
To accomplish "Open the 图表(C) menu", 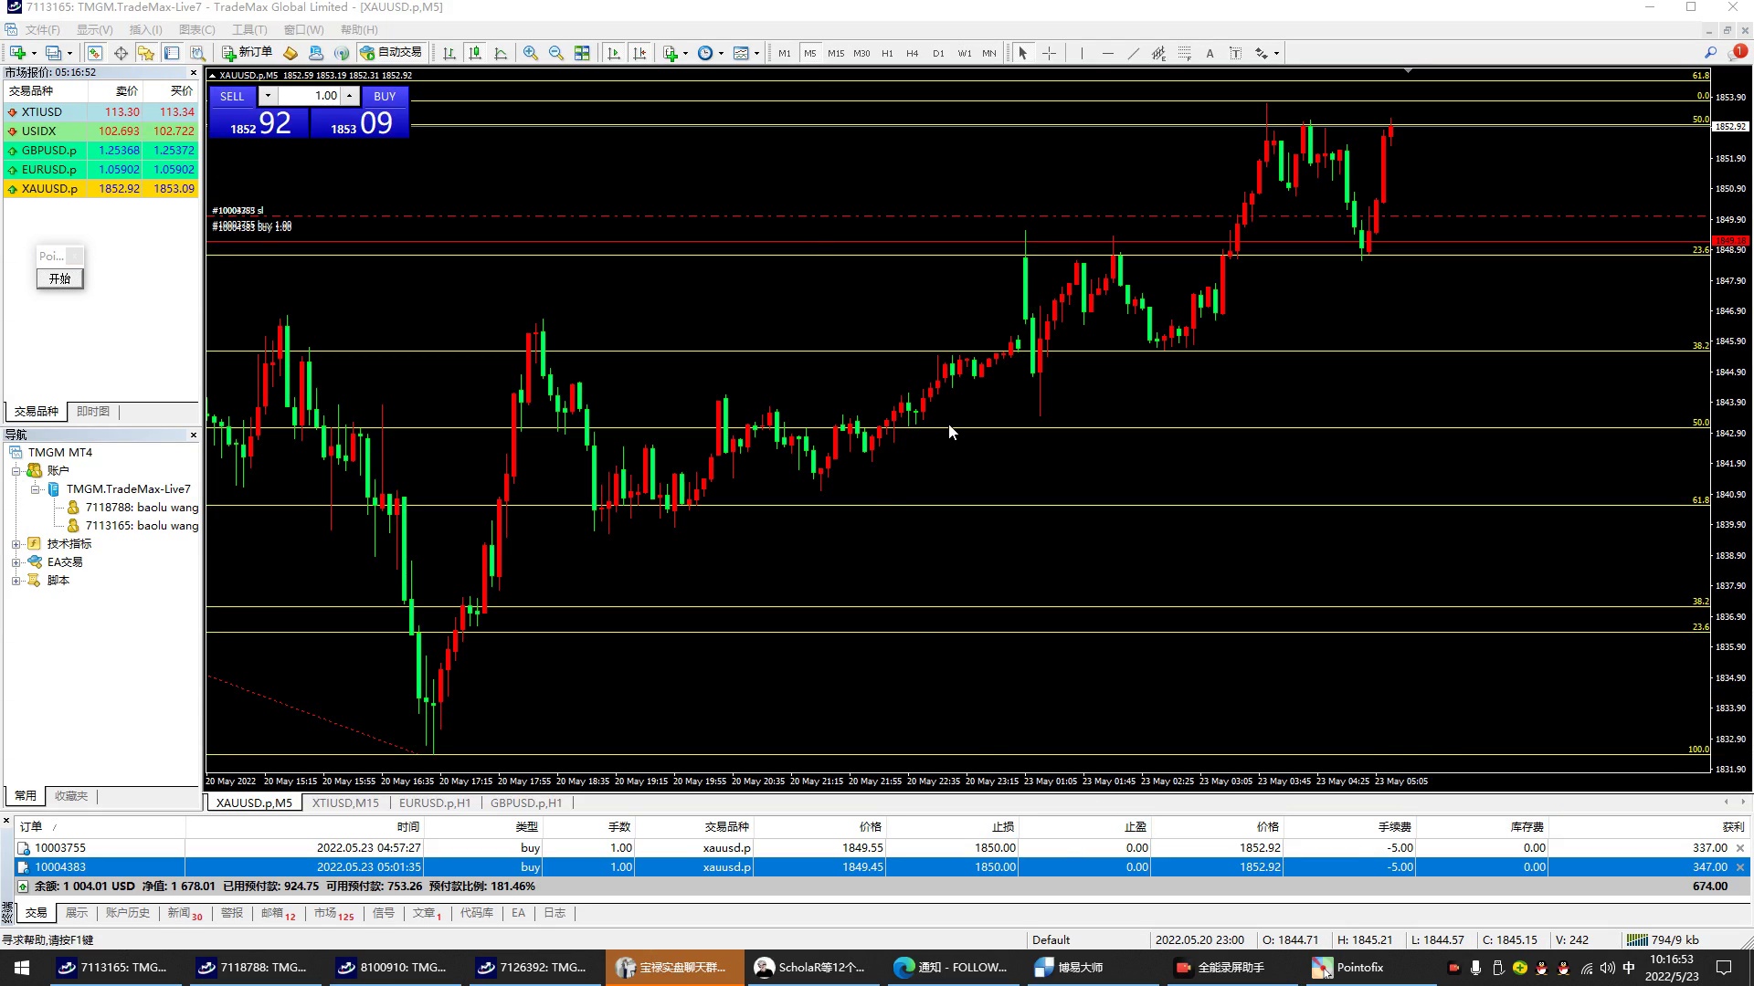I will tap(196, 30).
